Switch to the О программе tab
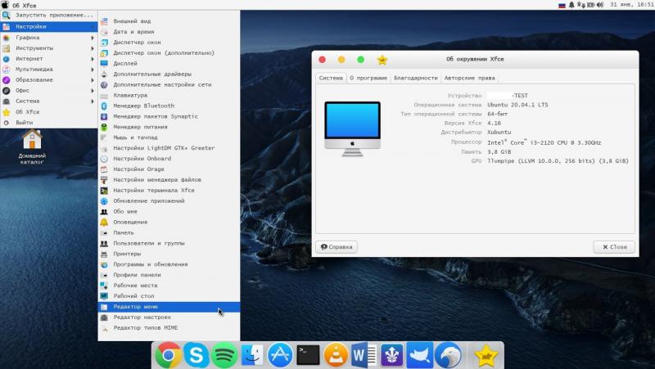Image resolution: width=655 pixels, height=369 pixels. [368, 79]
